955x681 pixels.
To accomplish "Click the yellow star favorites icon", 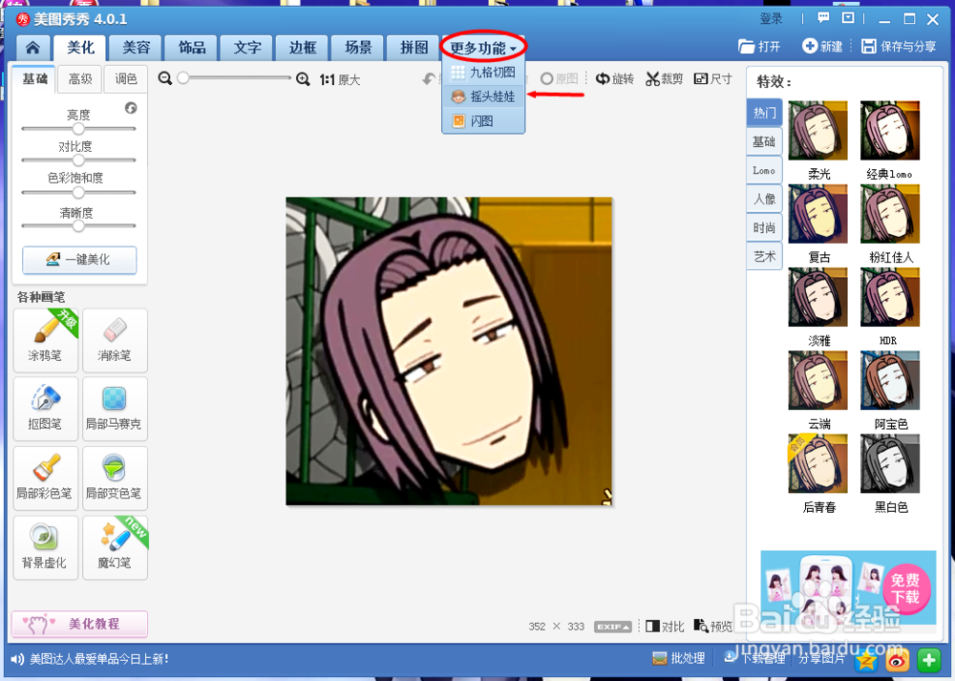I will pyautogui.click(x=866, y=660).
